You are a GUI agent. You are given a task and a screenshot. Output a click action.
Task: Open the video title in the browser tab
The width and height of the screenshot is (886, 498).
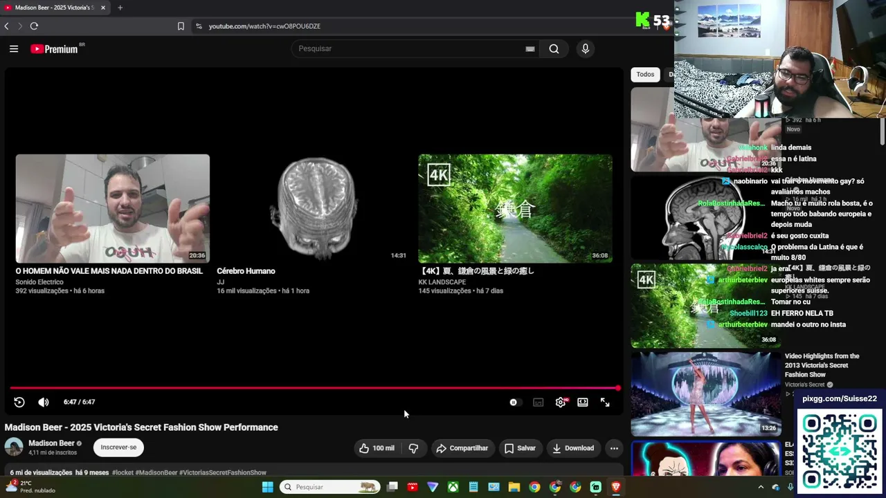(55, 8)
